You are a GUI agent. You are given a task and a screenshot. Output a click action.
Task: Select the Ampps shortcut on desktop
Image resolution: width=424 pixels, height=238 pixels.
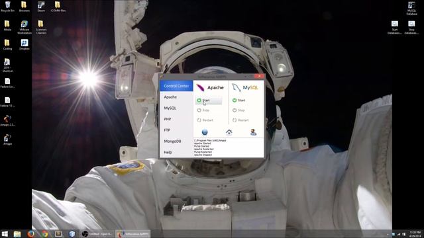tap(7, 139)
